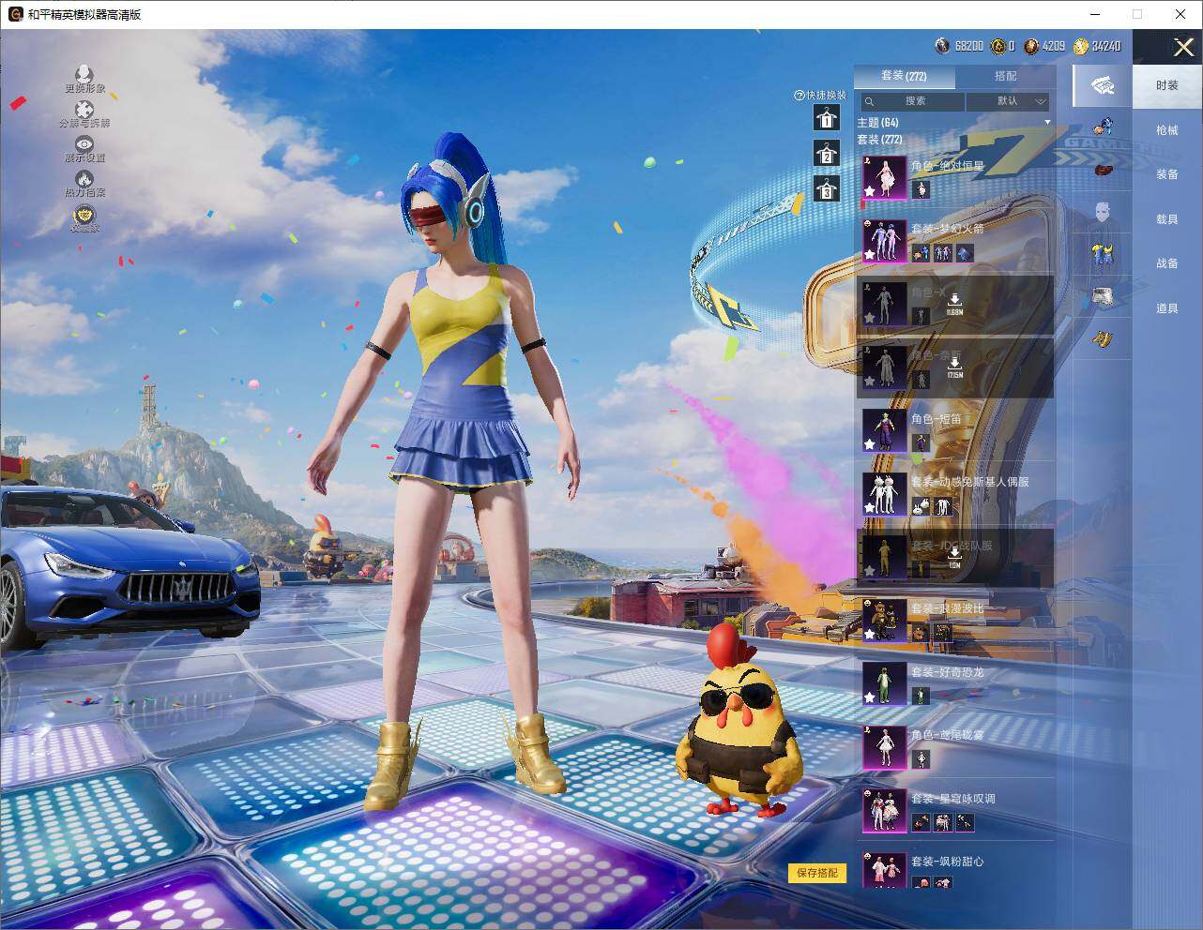The image size is (1203, 930).
Task: Download the 角色-奈斯 outfit
Action: [x=954, y=367]
